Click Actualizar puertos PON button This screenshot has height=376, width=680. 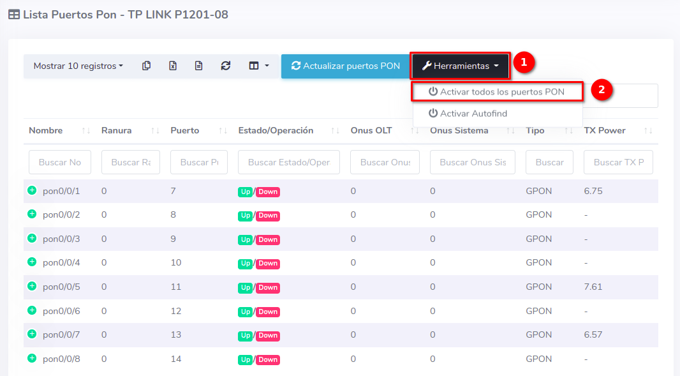pyautogui.click(x=345, y=66)
